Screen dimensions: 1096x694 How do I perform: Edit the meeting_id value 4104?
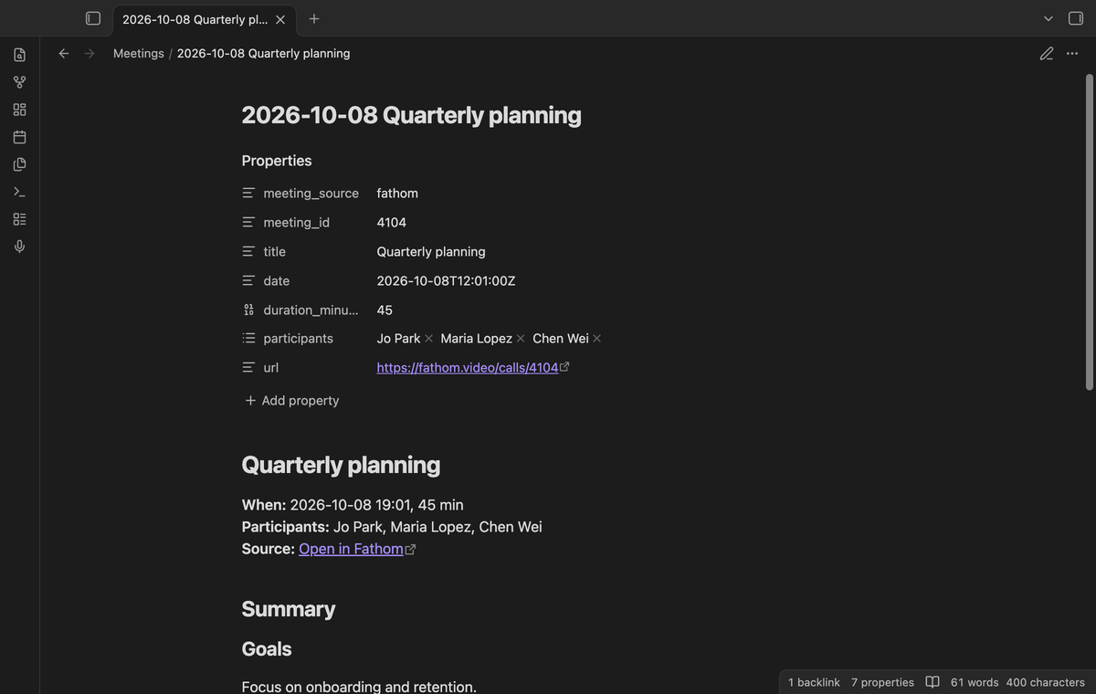click(x=392, y=223)
